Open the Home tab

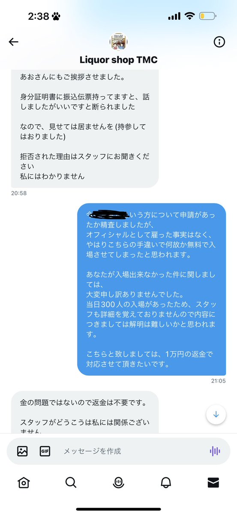[x=24, y=483]
